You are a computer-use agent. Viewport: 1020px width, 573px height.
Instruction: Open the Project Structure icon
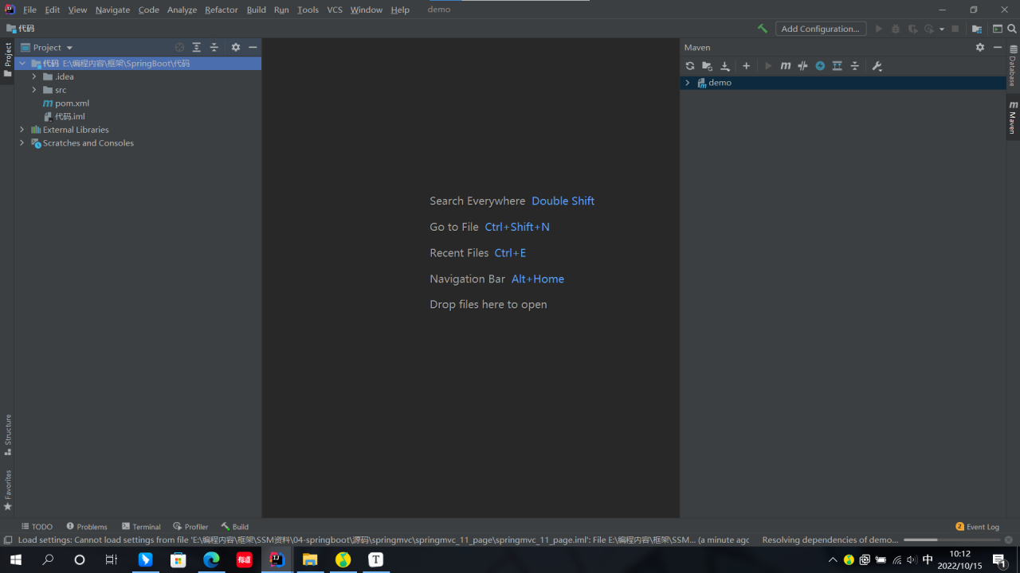pyautogui.click(x=976, y=29)
